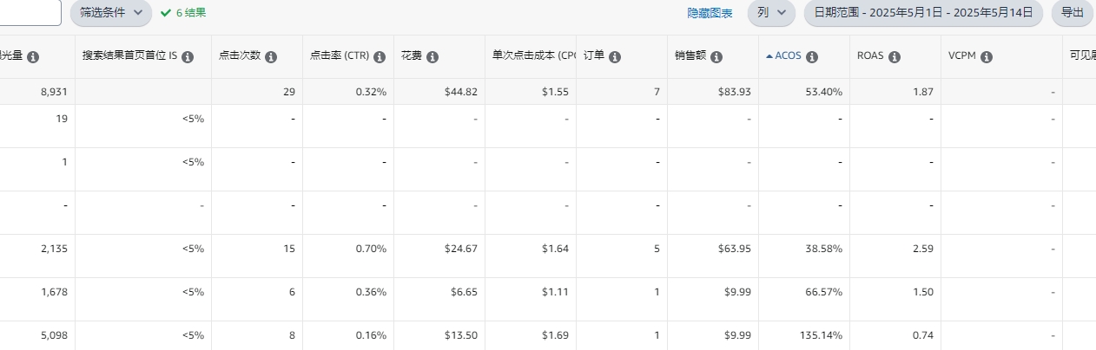Click info icon beside VCPM header
This screenshot has width=1096, height=350.
point(987,57)
